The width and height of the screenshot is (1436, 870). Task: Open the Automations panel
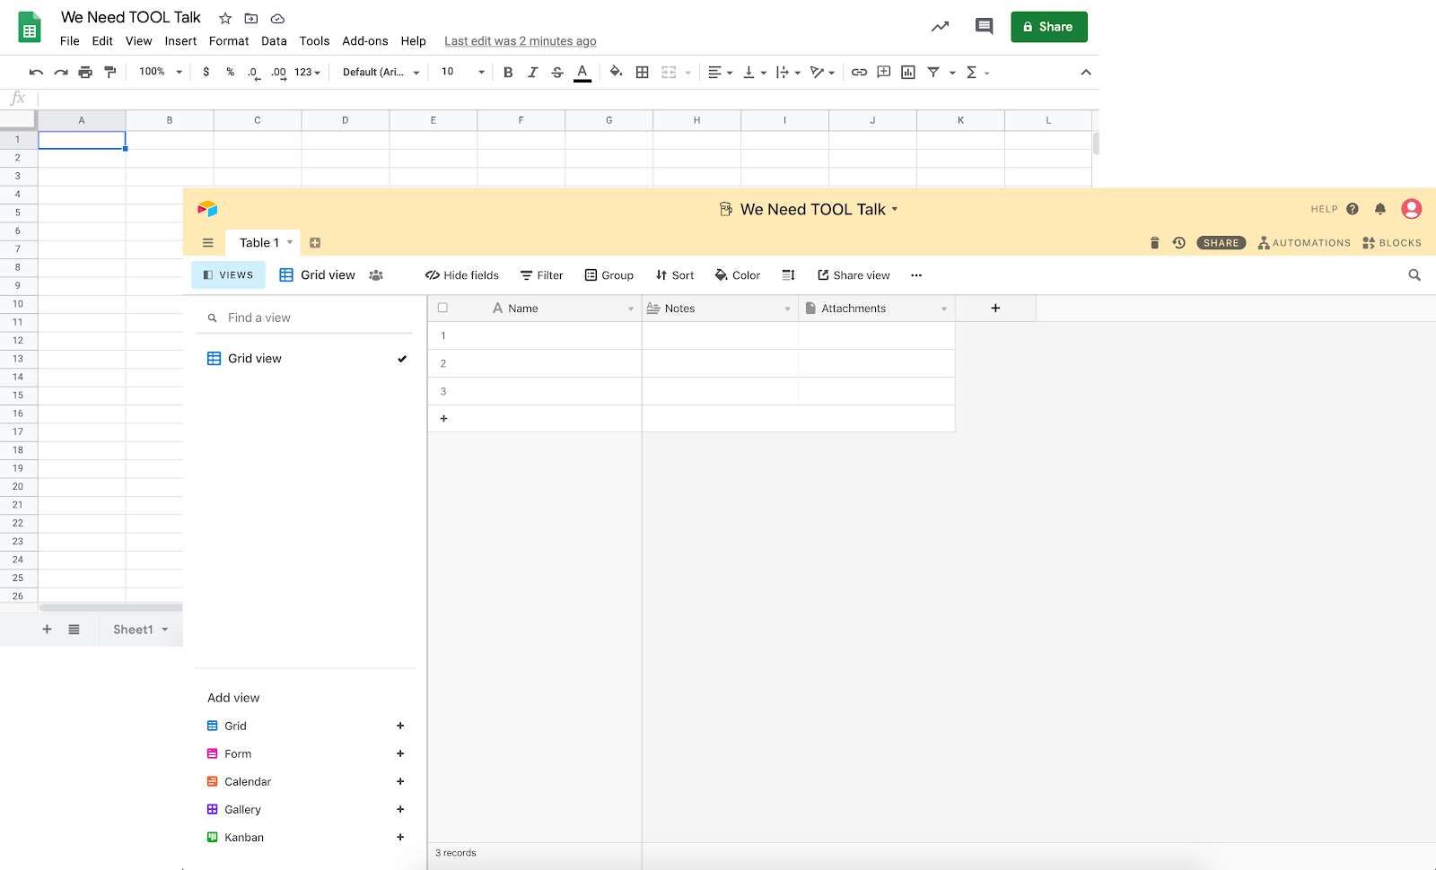[x=1303, y=242]
